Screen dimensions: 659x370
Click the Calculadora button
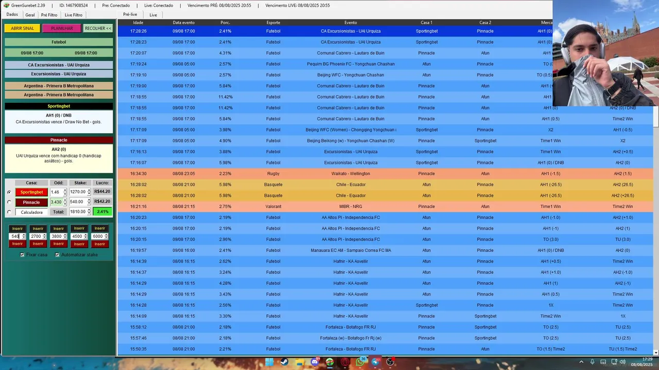point(31,212)
